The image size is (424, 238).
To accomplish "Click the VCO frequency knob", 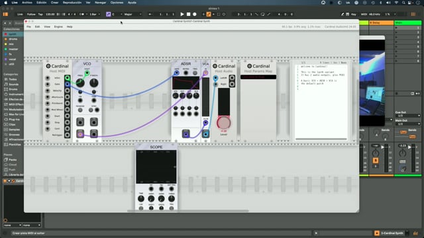I will tap(80, 83).
